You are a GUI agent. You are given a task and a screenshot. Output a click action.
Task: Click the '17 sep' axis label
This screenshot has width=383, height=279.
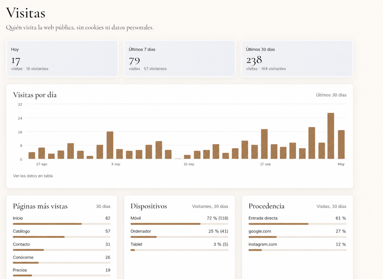265,164
